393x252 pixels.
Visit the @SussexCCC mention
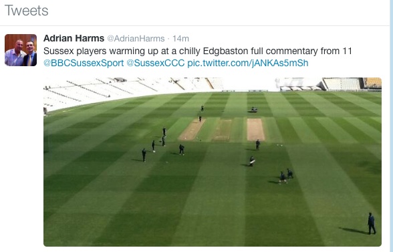[x=156, y=63]
